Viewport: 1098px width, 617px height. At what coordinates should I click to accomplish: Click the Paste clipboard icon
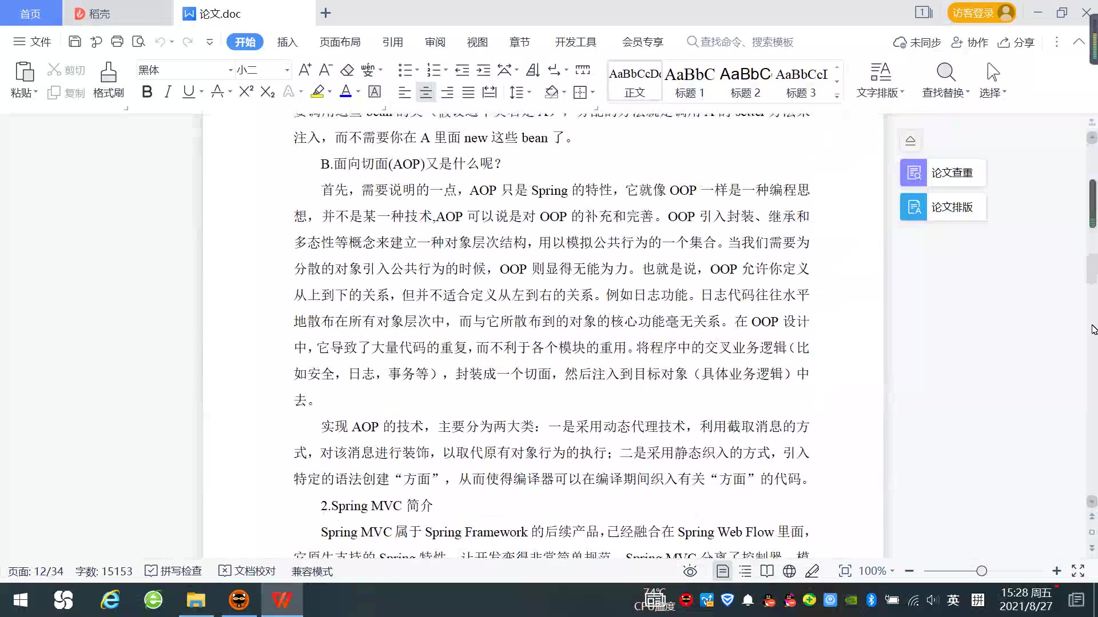[24, 72]
